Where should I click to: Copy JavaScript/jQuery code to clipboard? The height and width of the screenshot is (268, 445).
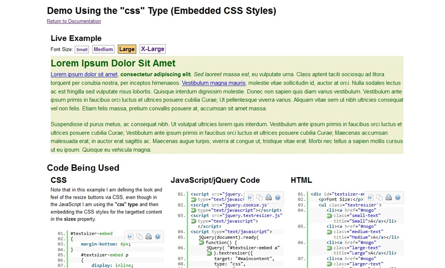[x=259, y=198]
